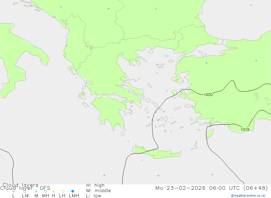Click the 'LM' legend label
This screenshot has height=198, width=271.
pyautogui.click(x=25, y=196)
